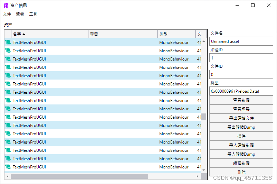Click the vertical scrollbar up arrow
277x184 pixels.
pos(204,41)
